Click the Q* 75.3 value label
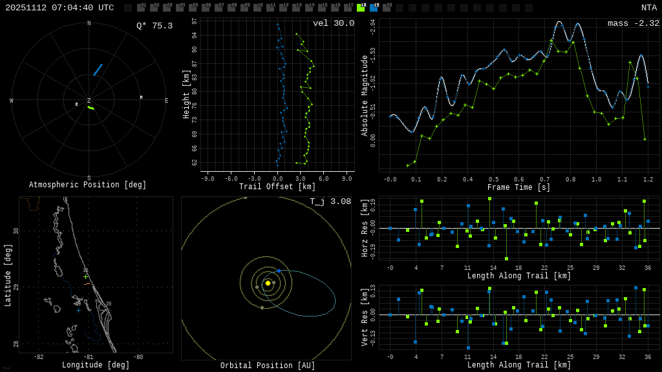 tap(154, 26)
